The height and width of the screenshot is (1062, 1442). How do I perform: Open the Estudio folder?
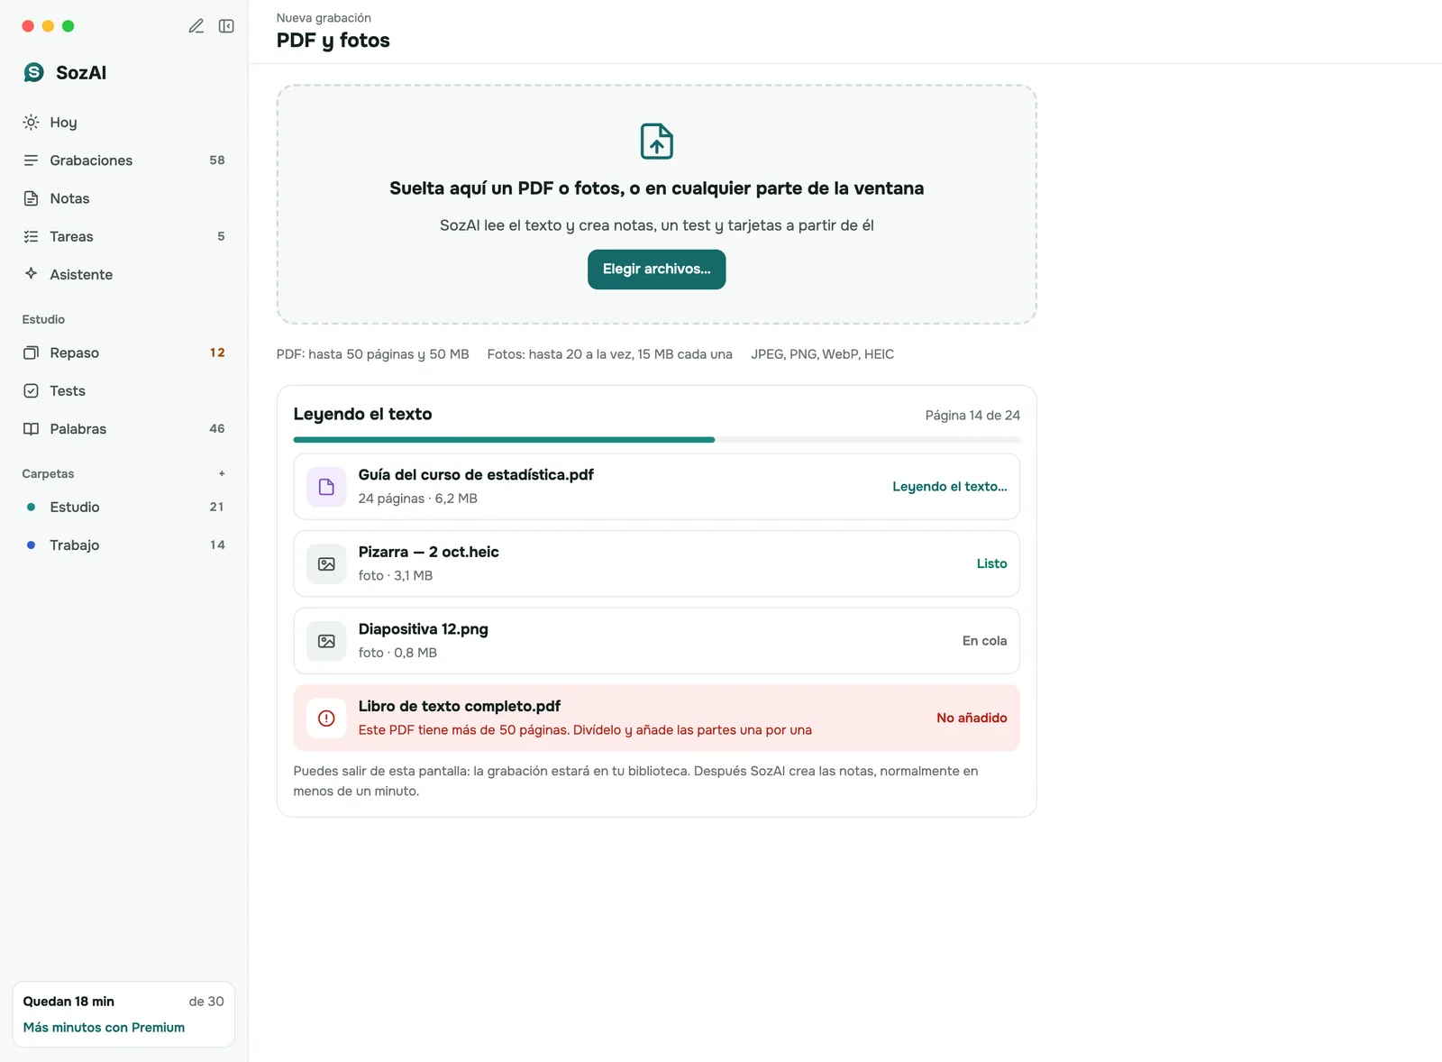123,507
